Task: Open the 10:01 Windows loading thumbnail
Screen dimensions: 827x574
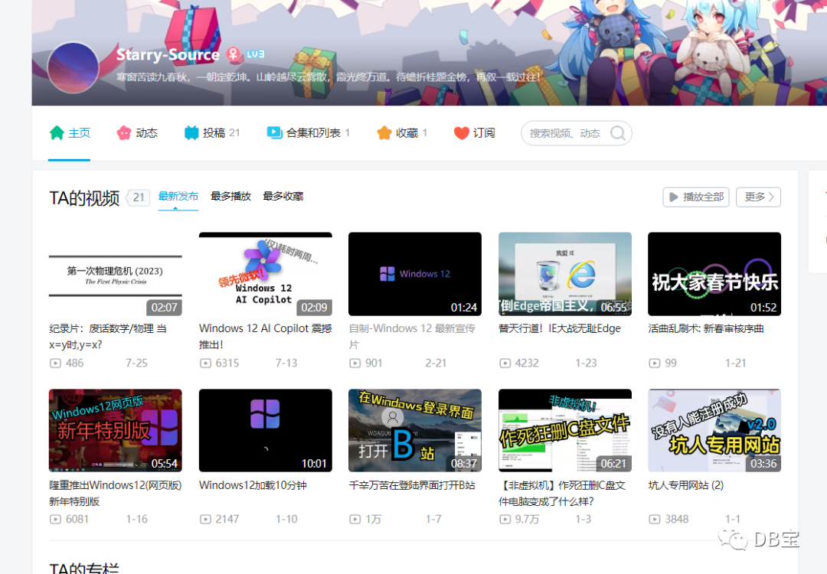Action: 265,431
